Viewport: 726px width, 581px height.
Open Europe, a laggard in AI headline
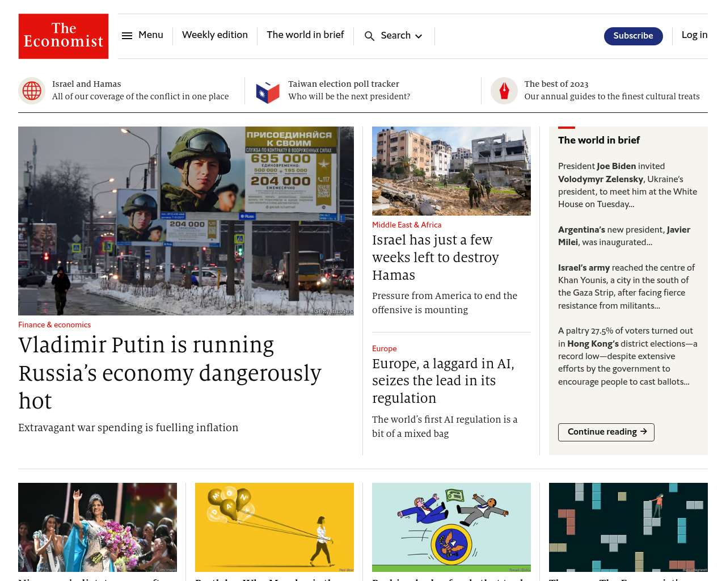pyautogui.click(x=443, y=381)
